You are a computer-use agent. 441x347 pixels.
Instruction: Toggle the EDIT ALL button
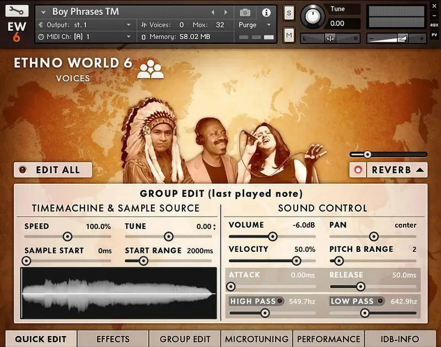point(53,170)
